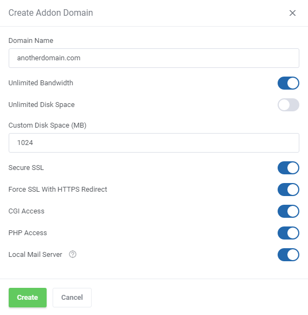This screenshot has height=315, width=308.
Task: Click the Unlimited Bandwidth label text
Action: point(41,83)
